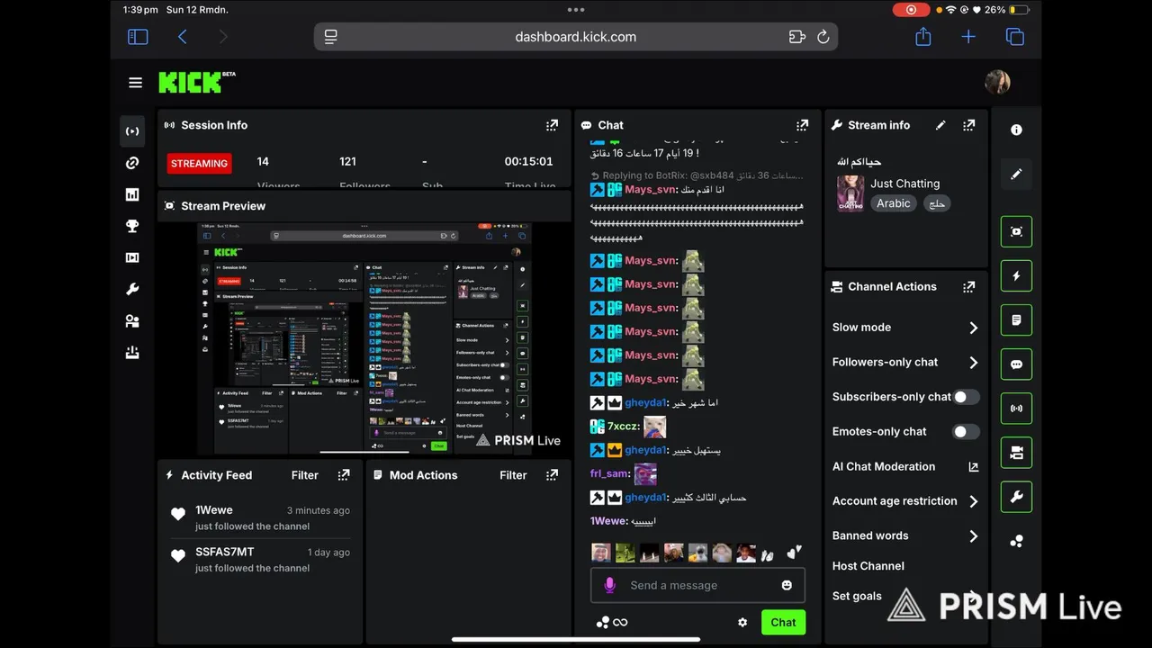The image size is (1152, 648).
Task: Toggle the channel actions widget in right rail
Action: [x=1016, y=453]
